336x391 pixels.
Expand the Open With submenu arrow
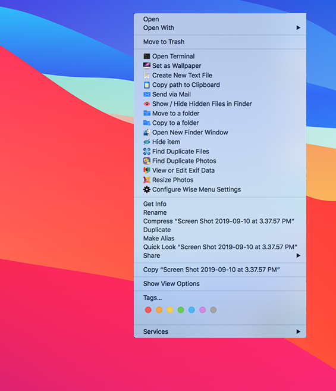pyautogui.click(x=298, y=28)
